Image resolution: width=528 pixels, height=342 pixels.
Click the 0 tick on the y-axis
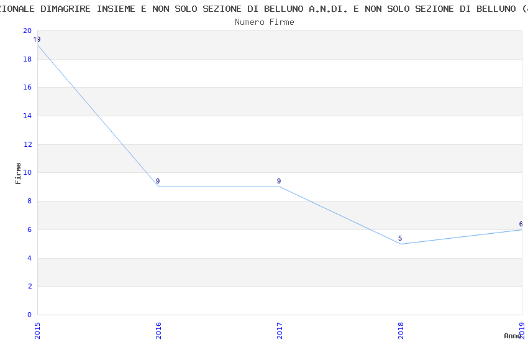tap(29, 315)
